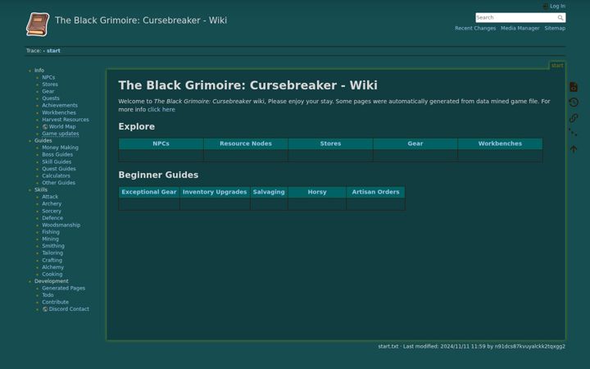590x369 pixels.
Task: Open the Sitemap link
Action: [x=555, y=28]
